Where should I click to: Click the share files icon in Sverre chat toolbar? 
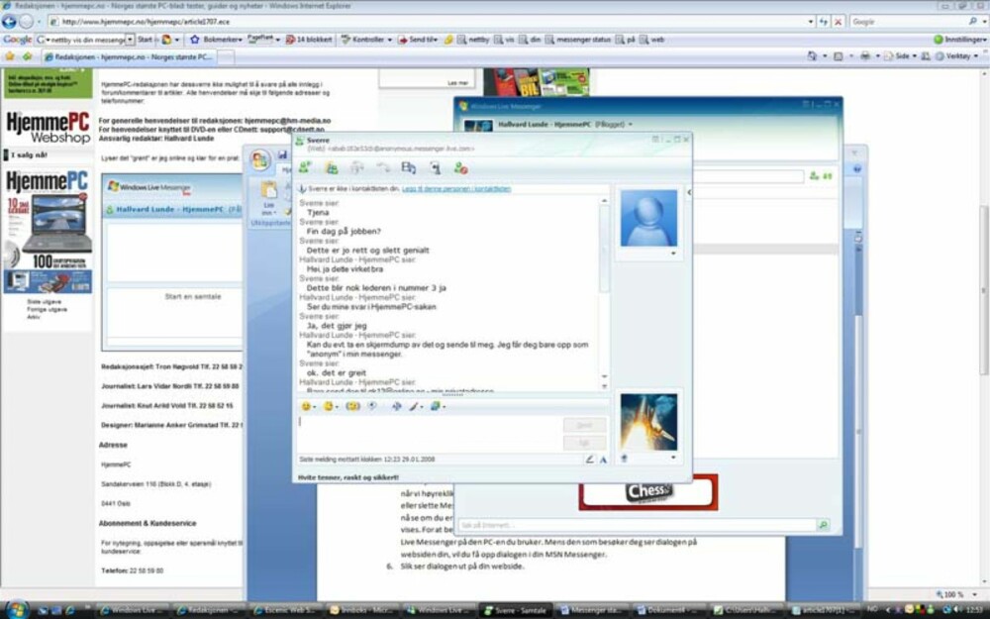[x=332, y=168]
